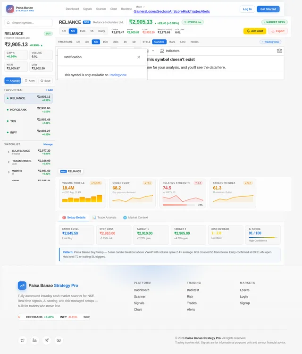The image size is (302, 354).
Task: Switch chart style to Heikin
Action: tap(194, 42)
